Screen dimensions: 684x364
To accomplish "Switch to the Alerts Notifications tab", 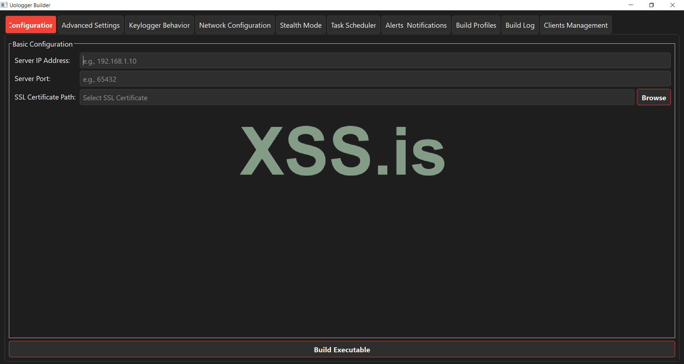I will [x=416, y=25].
